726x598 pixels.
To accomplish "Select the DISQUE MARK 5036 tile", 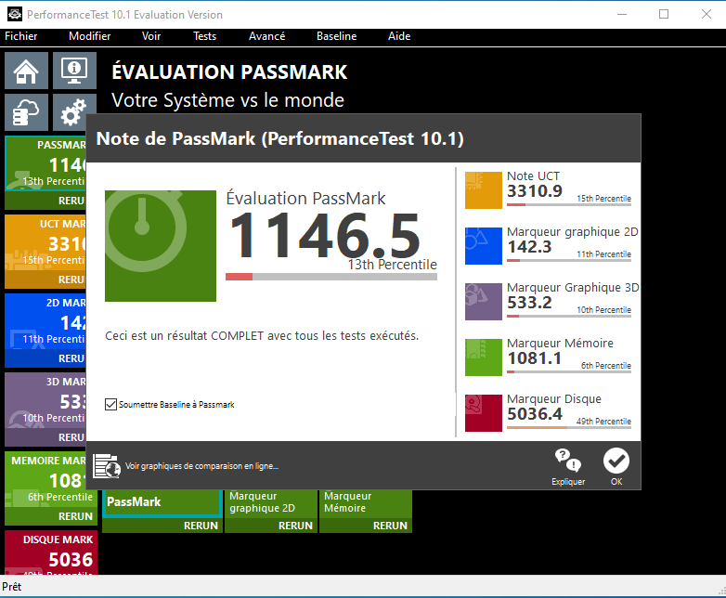I will click(51, 553).
